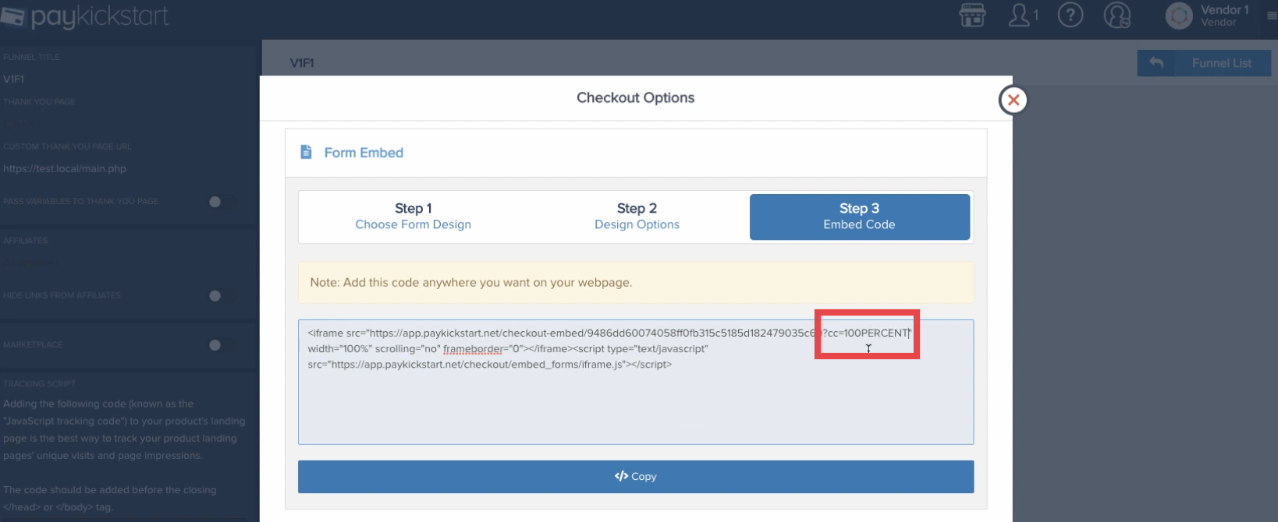Screen dimensions: 1278x522
Task: Click the V1F1 page header text
Action: tap(302, 63)
